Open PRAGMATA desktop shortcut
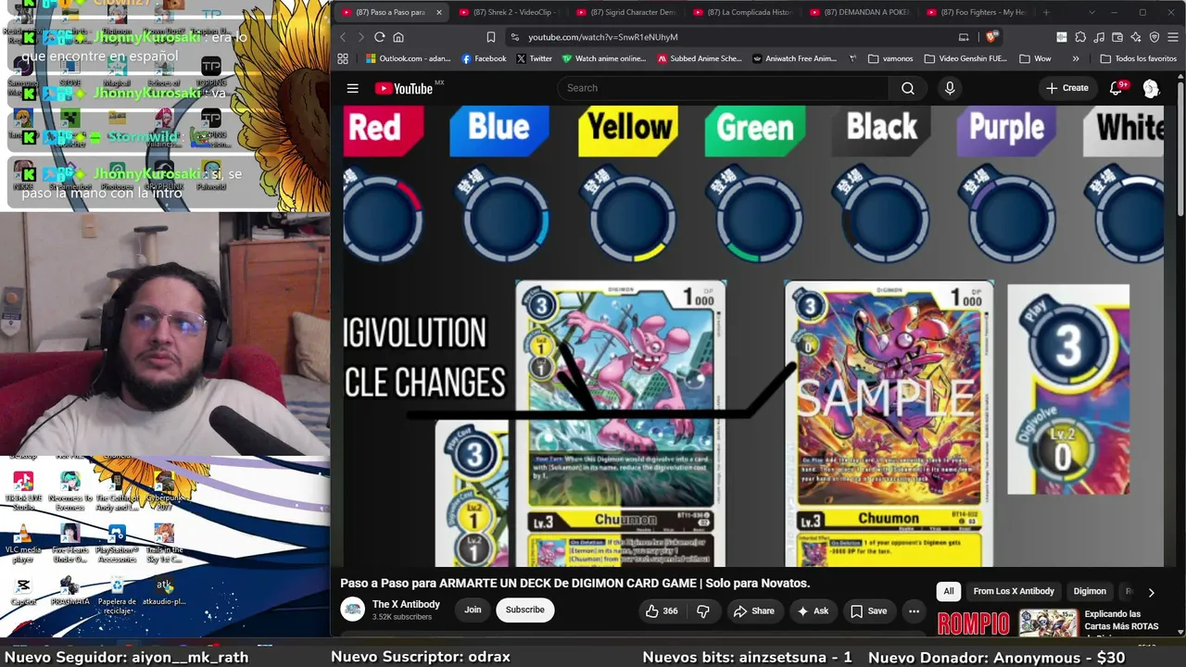The height and width of the screenshot is (667, 1186). (69, 591)
